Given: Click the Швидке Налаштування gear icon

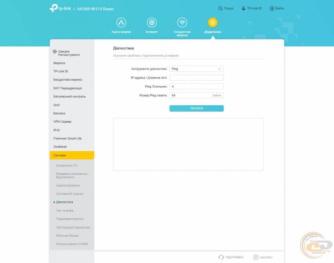Looking at the screenshot, I should (x=55, y=51).
